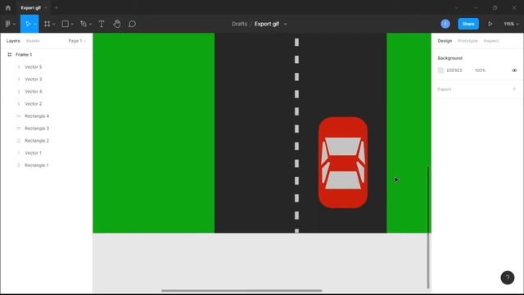The width and height of the screenshot is (524, 295).
Task: Switch to the Layers tab
Action: pos(13,41)
